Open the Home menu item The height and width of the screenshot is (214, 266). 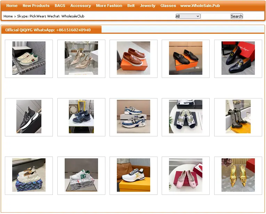pyautogui.click(x=12, y=6)
